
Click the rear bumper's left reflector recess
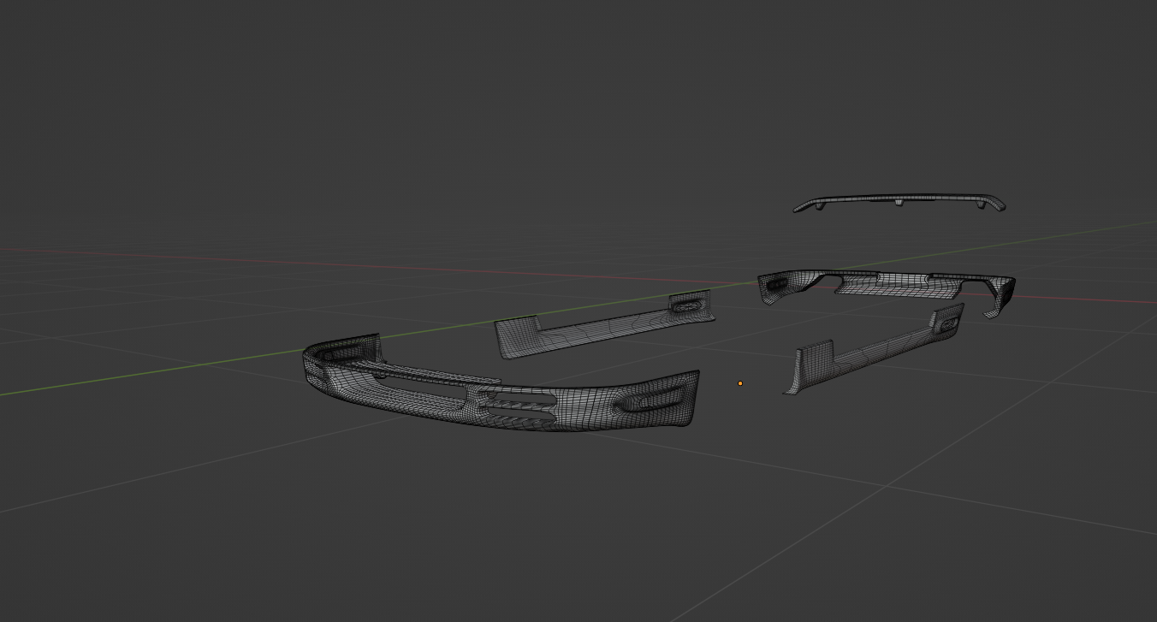tap(777, 284)
